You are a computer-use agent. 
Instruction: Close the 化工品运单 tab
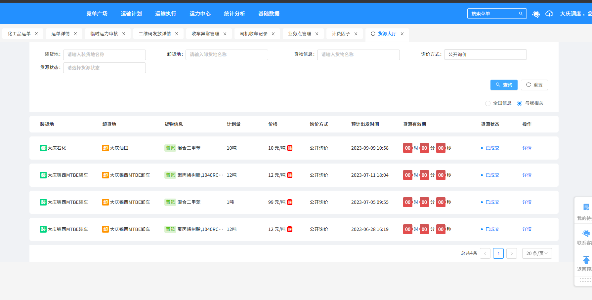(x=36, y=34)
